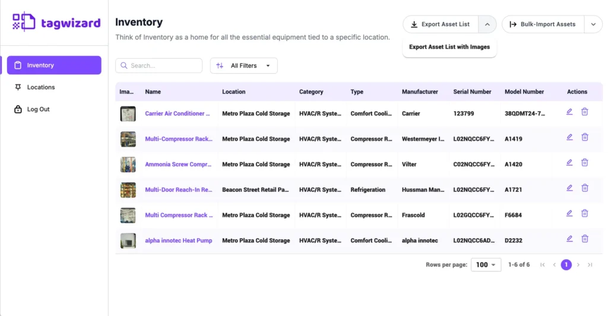This screenshot has height=316, width=608.
Task: Collapse the Export Asset List dropdown chevron
Action: point(487,24)
